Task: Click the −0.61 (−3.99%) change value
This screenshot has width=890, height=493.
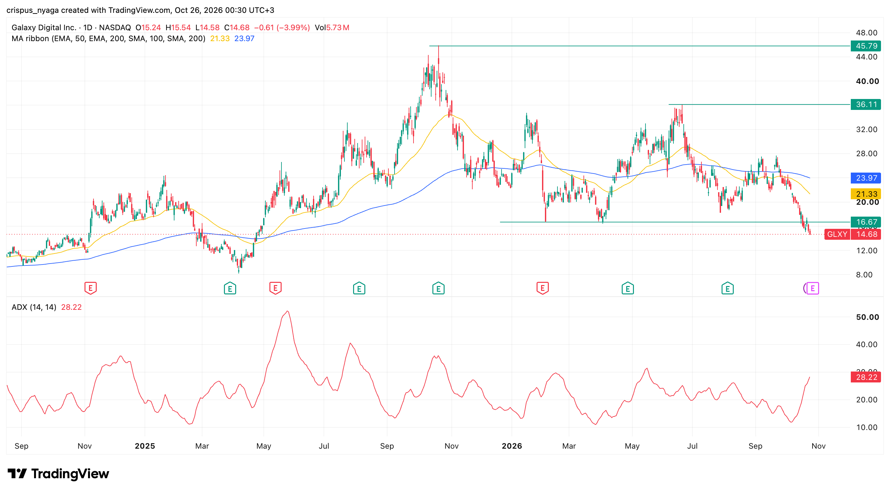Action: [282, 27]
